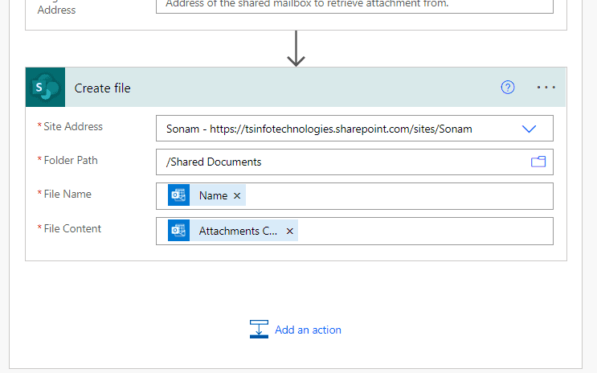Image resolution: width=597 pixels, height=373 pixels.
Task: Click into the Folder Path field
Action: tap(354, 162)
